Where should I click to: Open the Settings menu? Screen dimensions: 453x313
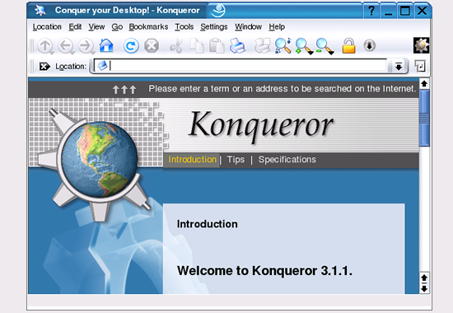point(214,27)
